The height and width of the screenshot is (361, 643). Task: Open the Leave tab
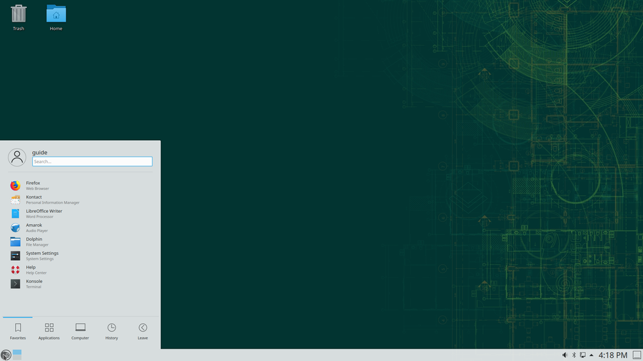(142, 331)
